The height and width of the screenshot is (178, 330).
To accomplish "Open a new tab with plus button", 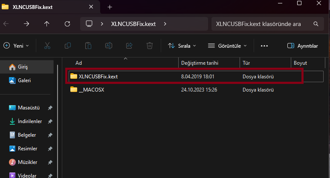I will click(x=110, y=7).
